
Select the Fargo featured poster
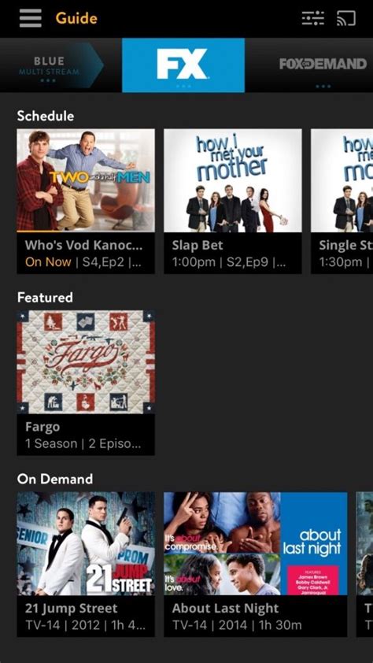click(x=86, y=362)
